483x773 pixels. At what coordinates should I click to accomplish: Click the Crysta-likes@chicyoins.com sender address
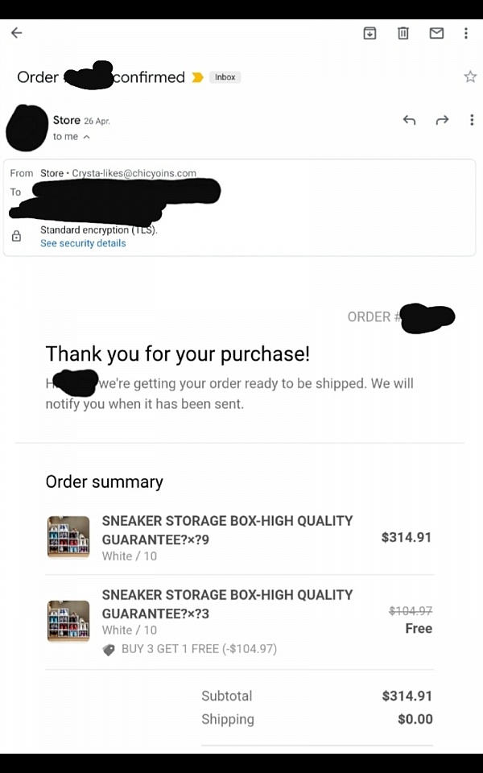(x=134, y=174)
